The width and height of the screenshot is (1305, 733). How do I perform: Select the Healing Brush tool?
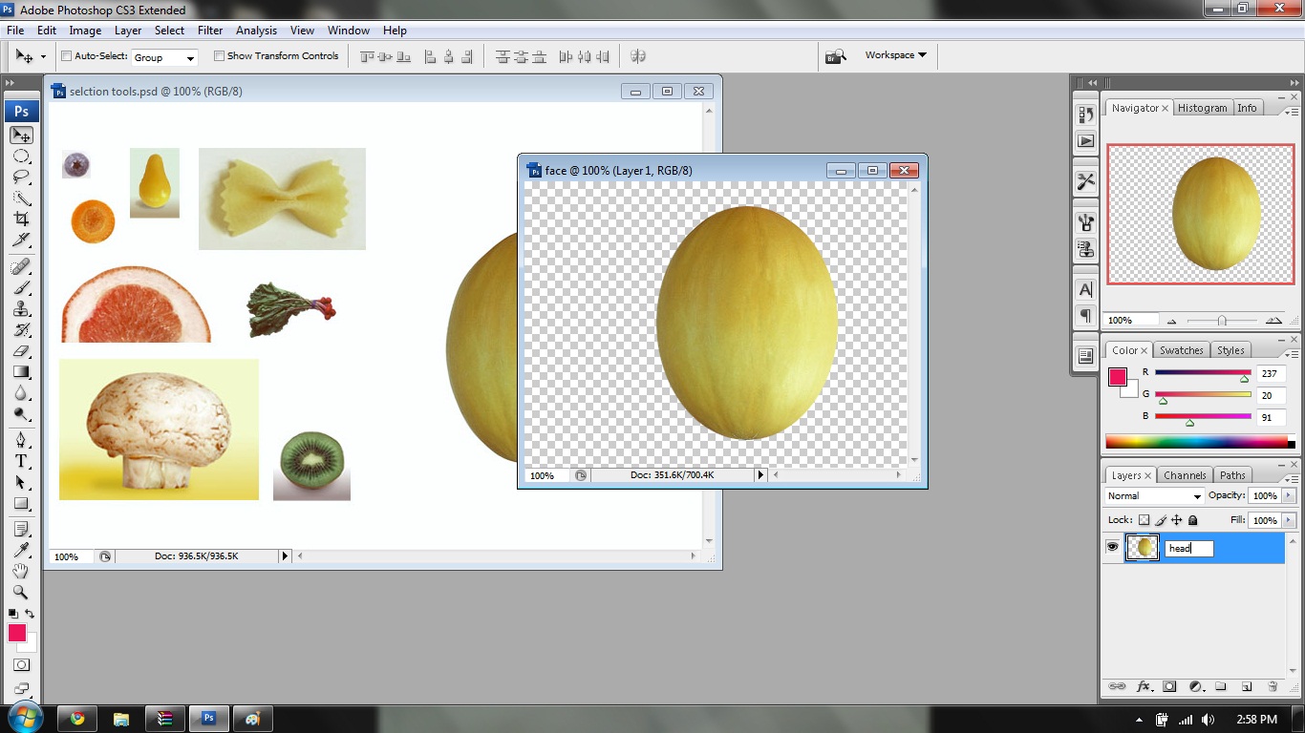[x=21, y=266]
